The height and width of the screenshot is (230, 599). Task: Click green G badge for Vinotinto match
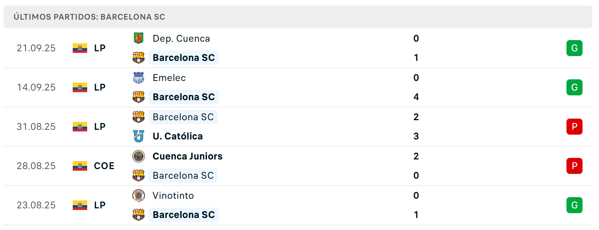[574, 205]
